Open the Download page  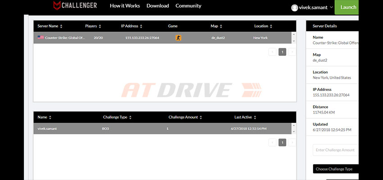click(x=158, y=6)
